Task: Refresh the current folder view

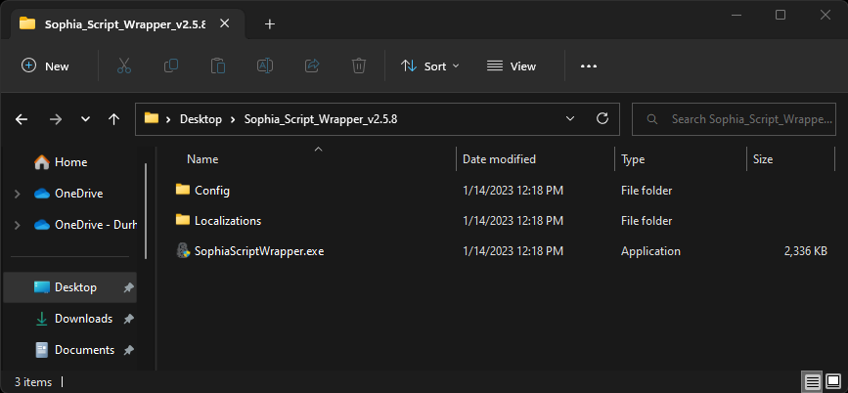Action: click(x=602, y=118)
